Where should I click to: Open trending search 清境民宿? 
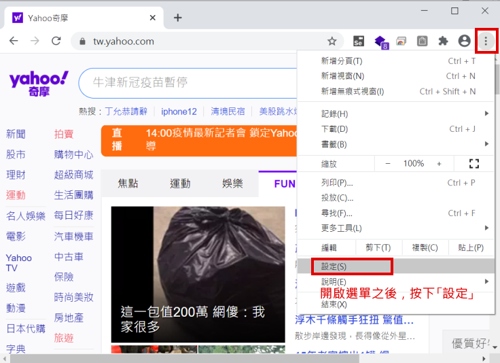click(228, 111)
